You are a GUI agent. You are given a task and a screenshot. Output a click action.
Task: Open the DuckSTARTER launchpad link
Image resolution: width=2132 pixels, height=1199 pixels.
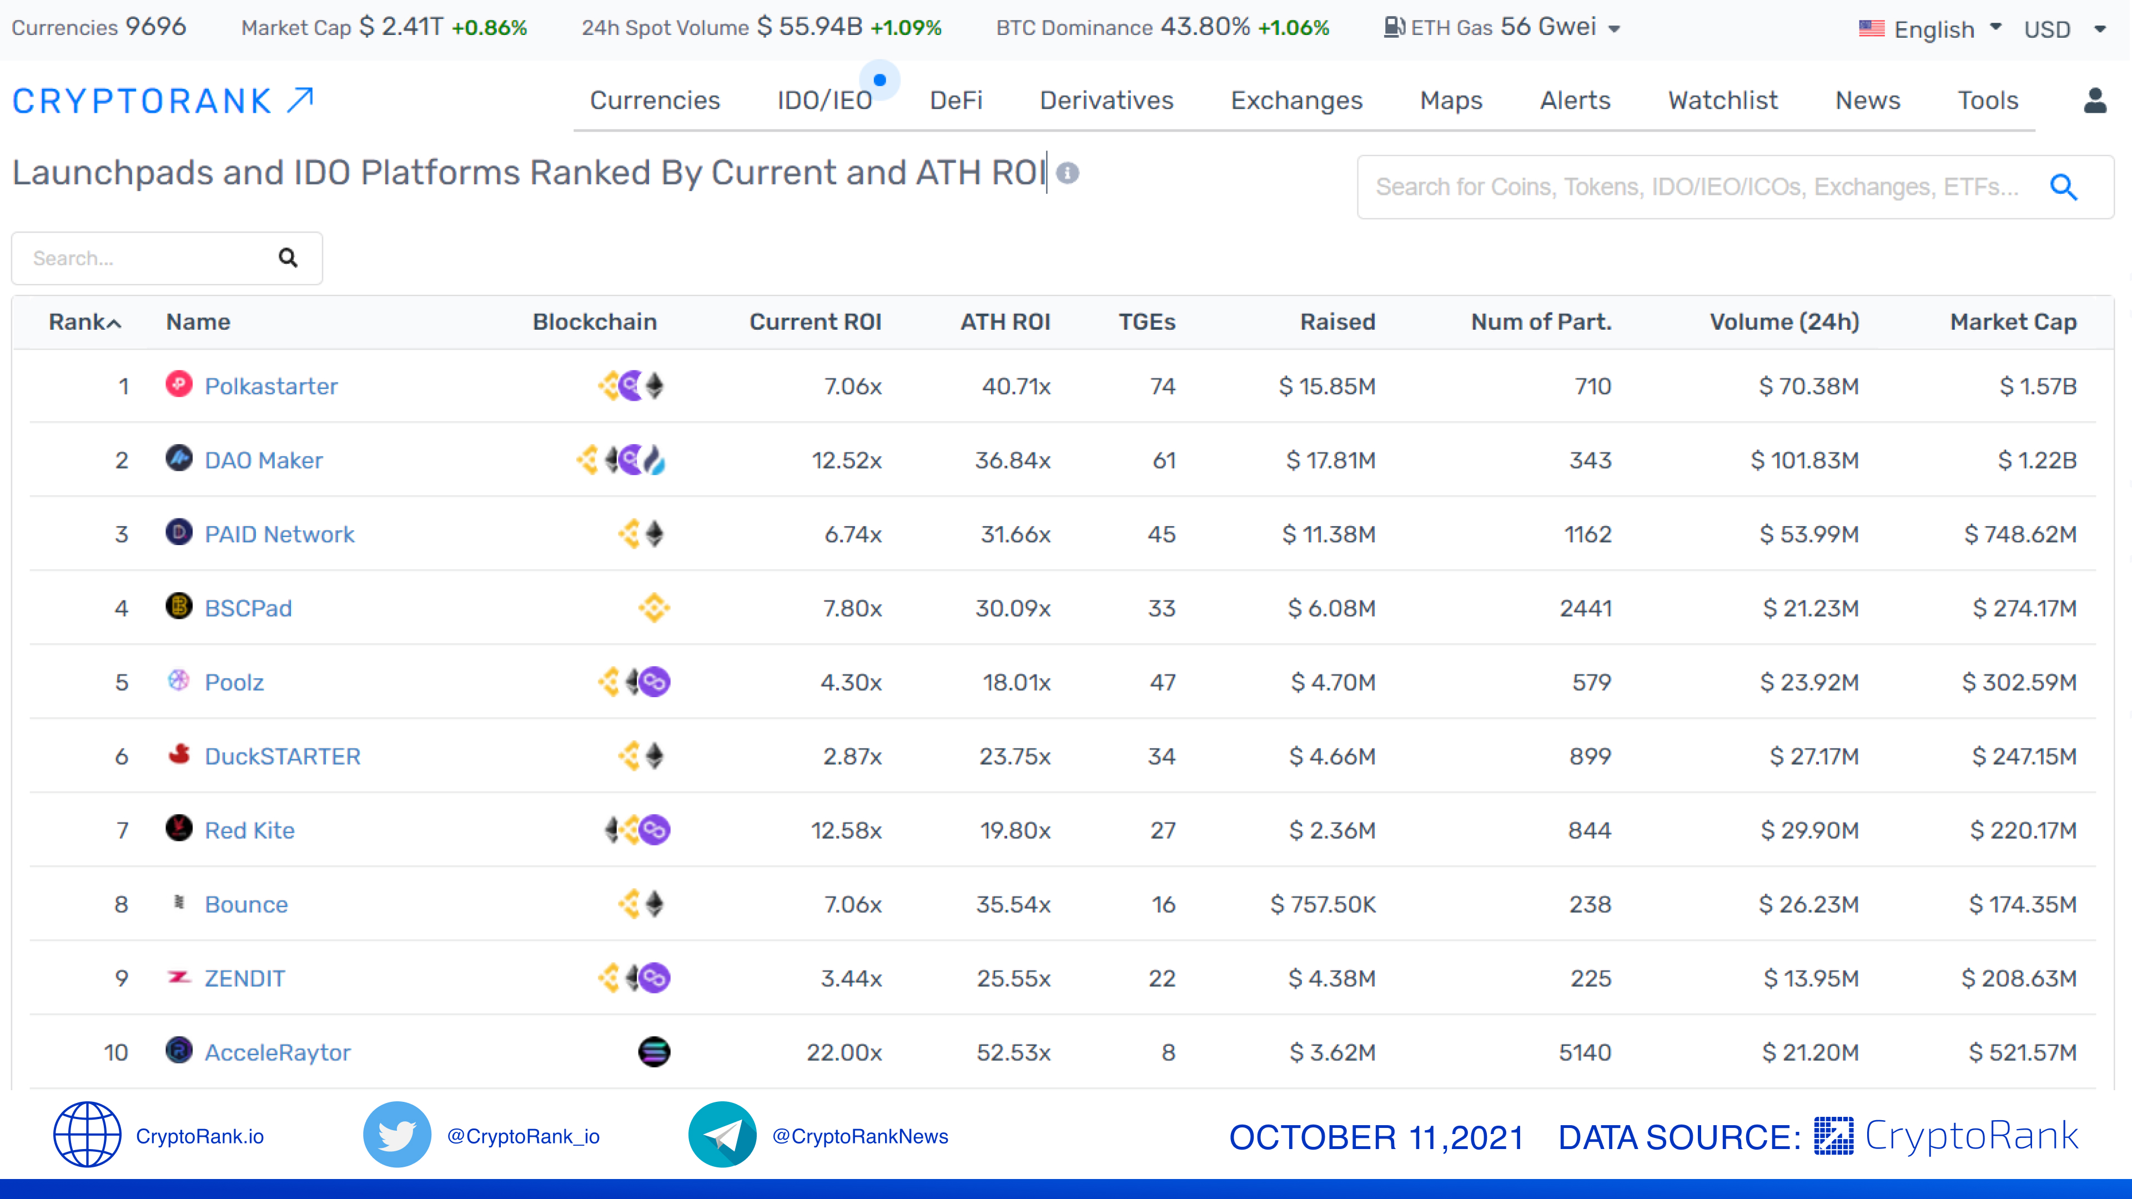(x=282, y=756)
